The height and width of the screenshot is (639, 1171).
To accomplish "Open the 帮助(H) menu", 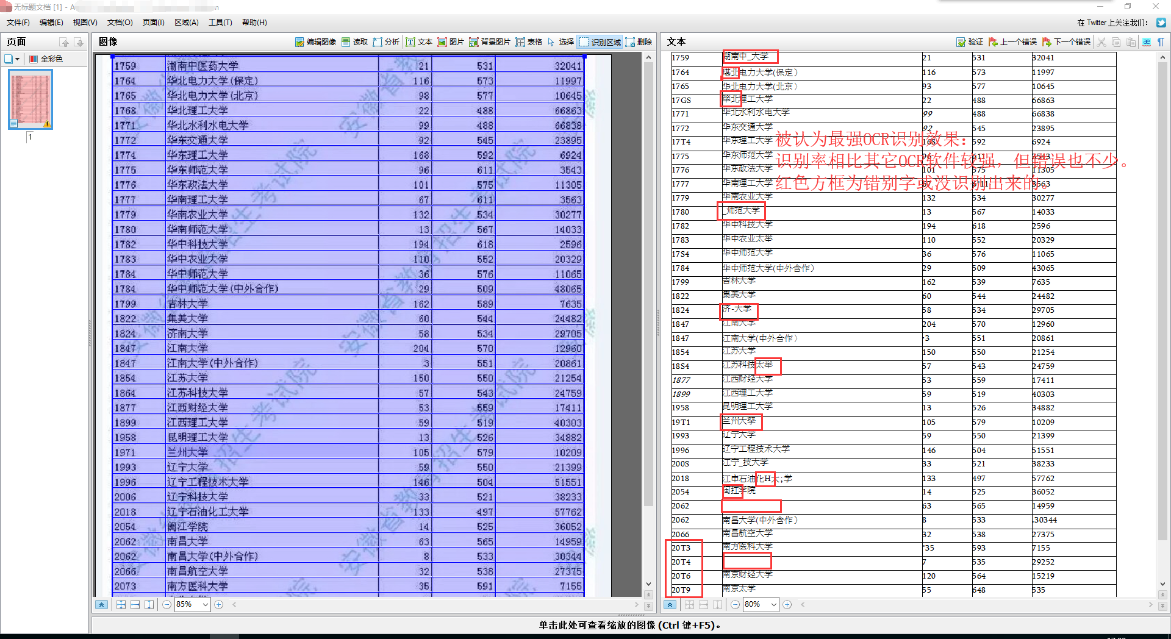I will coord(254,23).
